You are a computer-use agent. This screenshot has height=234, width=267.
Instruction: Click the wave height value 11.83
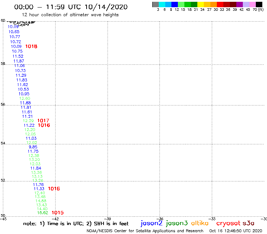(x=22, y=80)
